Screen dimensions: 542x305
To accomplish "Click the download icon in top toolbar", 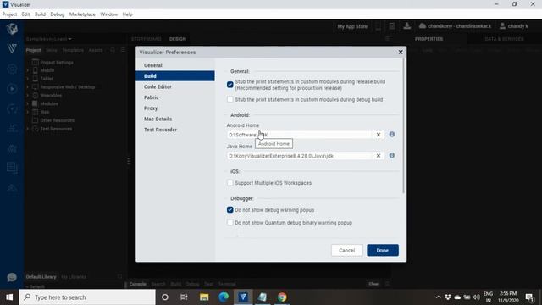I will (x=406, y=26).
